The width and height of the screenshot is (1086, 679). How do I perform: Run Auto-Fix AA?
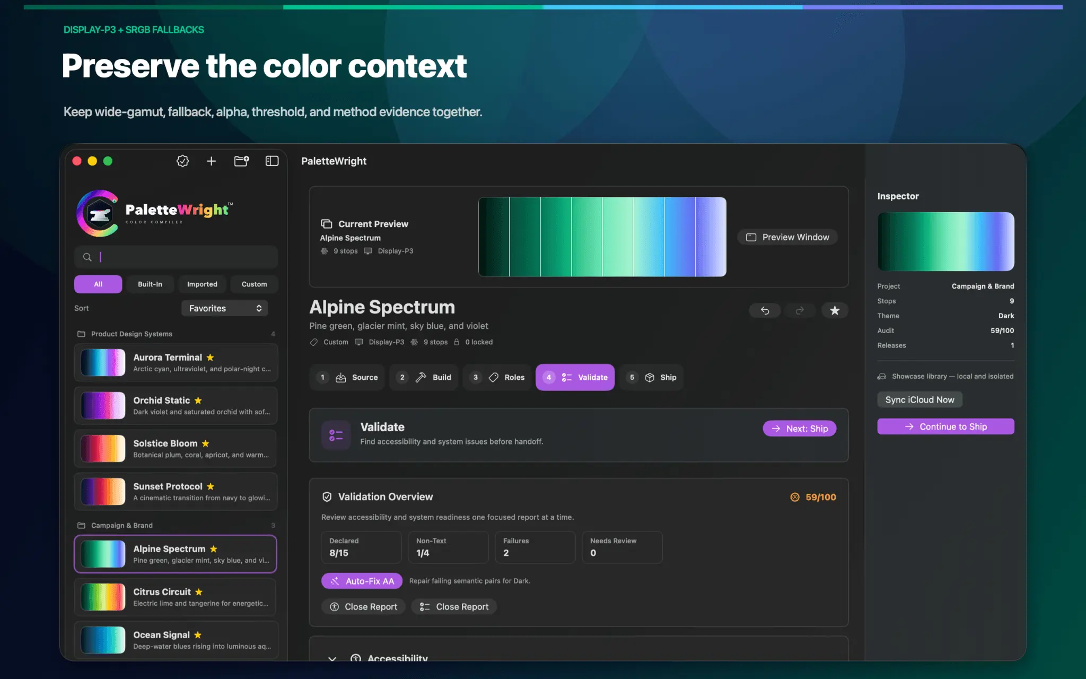click(362, 581)
